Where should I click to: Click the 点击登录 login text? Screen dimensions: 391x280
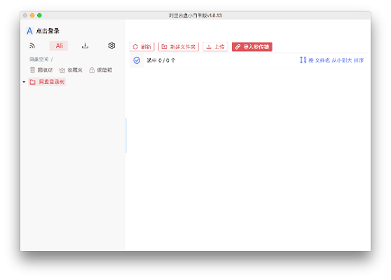click(48, 31)
